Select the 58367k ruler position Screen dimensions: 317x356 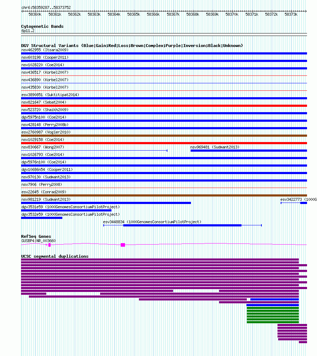pyautogui.click(x=173, y=15)
